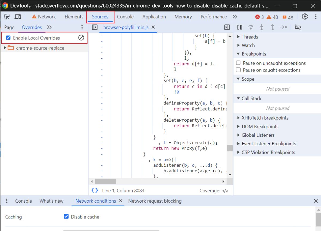Viewport: 321px width, 231px height.
Task: Open Network request blocking drawer tab
Action: point(155,201)
